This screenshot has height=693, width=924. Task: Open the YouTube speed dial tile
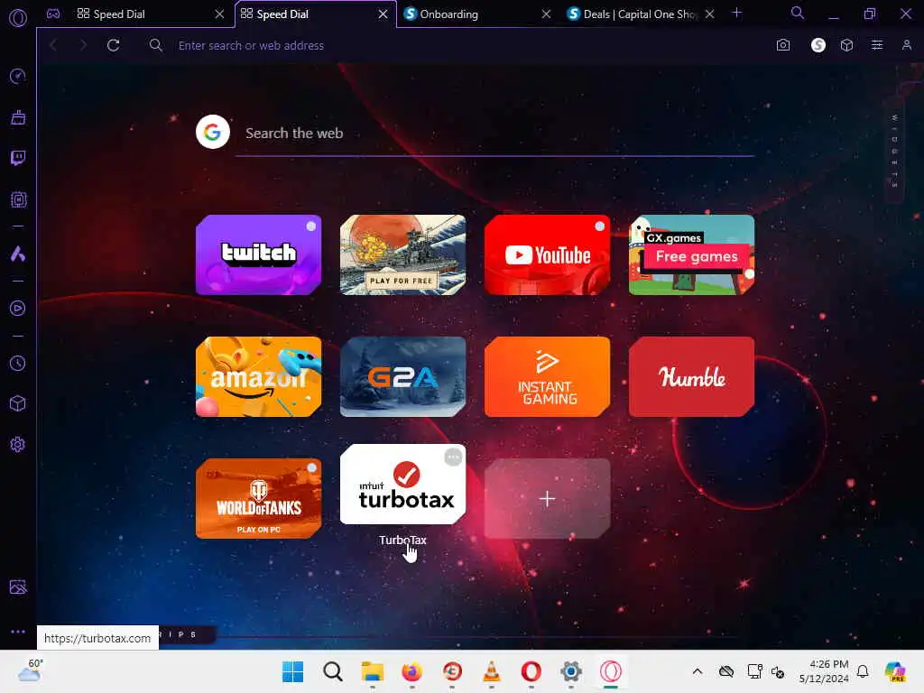tap(548, 254)
